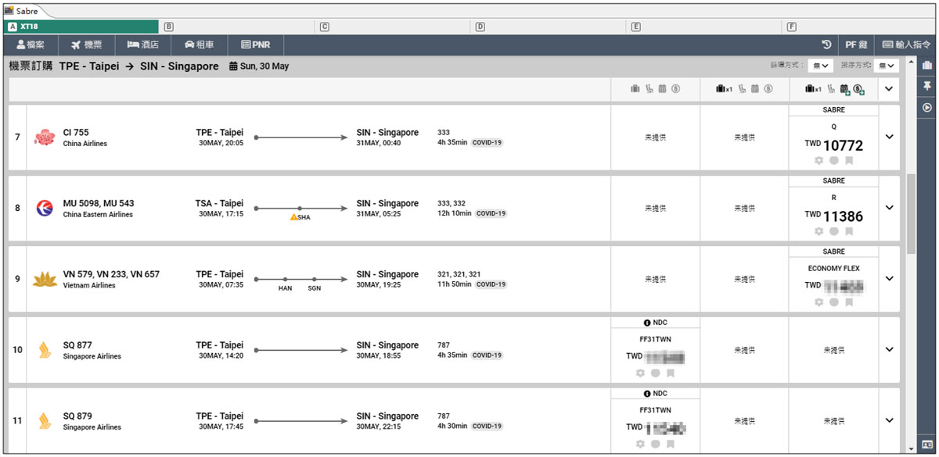Viewport: 939px width, 457px height.
Task: Expand flight row 10 SQ 877 details
Action: point(889,349)
